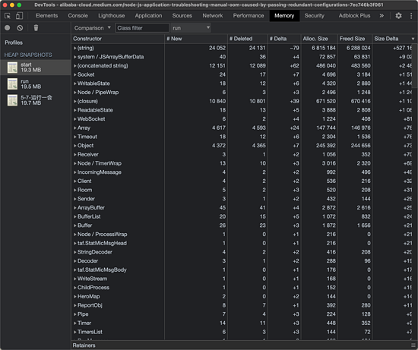
Task: Expand the HeroMap constructor row
Action: 75,296
